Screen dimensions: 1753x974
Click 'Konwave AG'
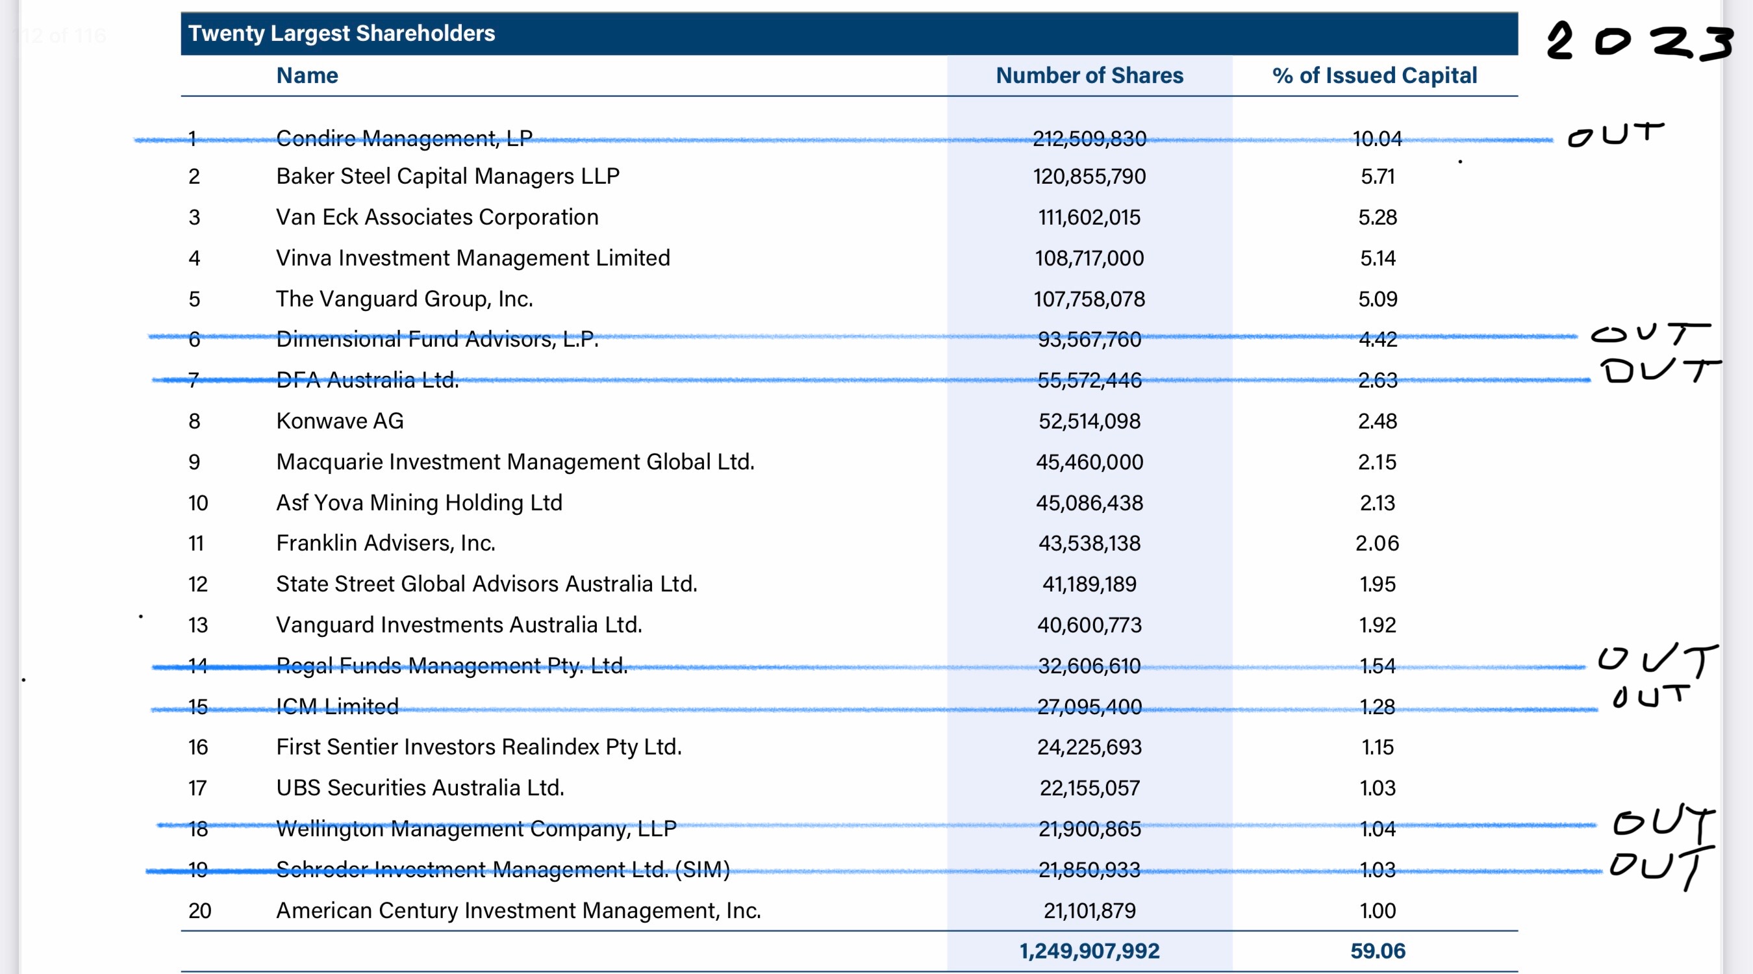tap(340, 421)
